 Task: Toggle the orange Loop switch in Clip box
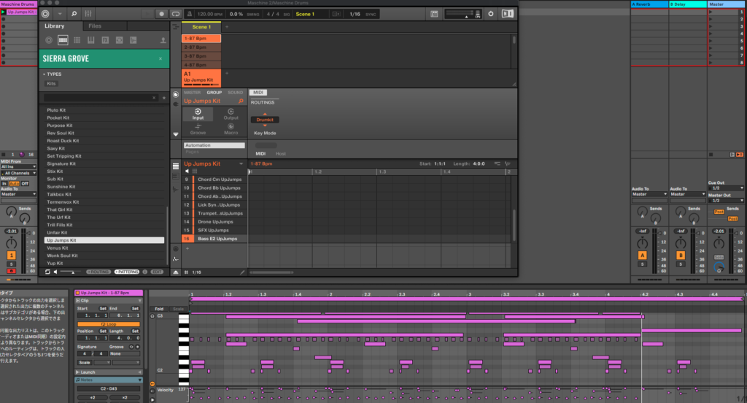tap(109, 323)
